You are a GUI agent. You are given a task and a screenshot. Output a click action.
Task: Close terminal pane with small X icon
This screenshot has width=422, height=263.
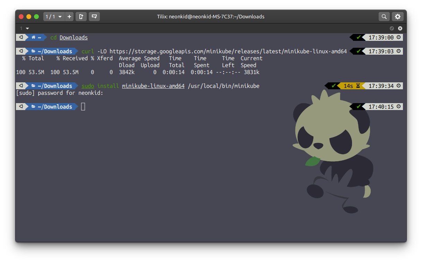[400, 28]
